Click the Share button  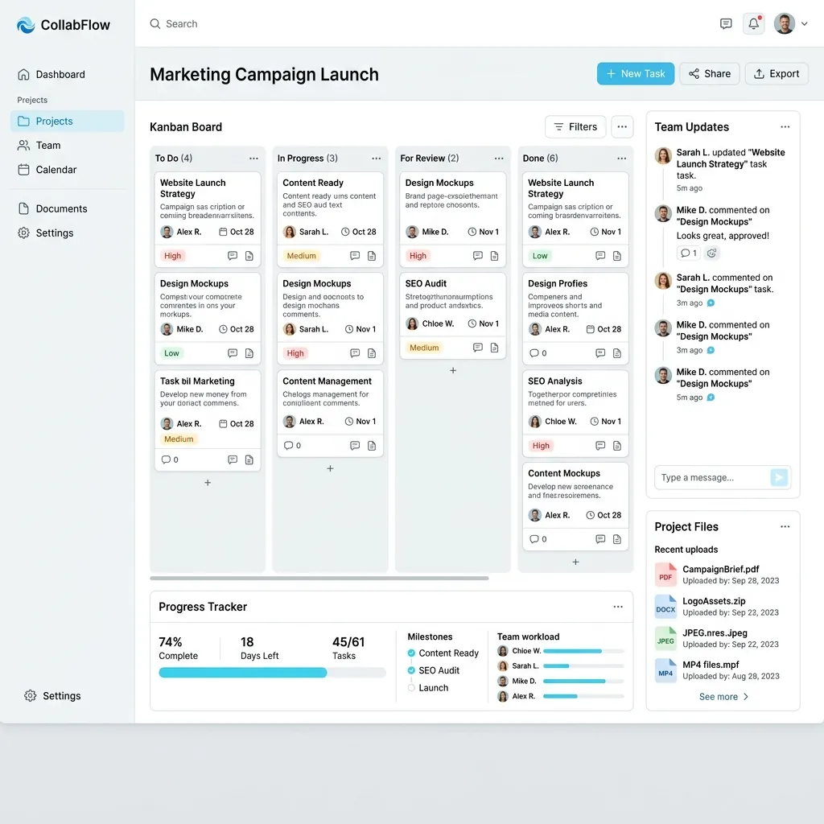[710, 73]
